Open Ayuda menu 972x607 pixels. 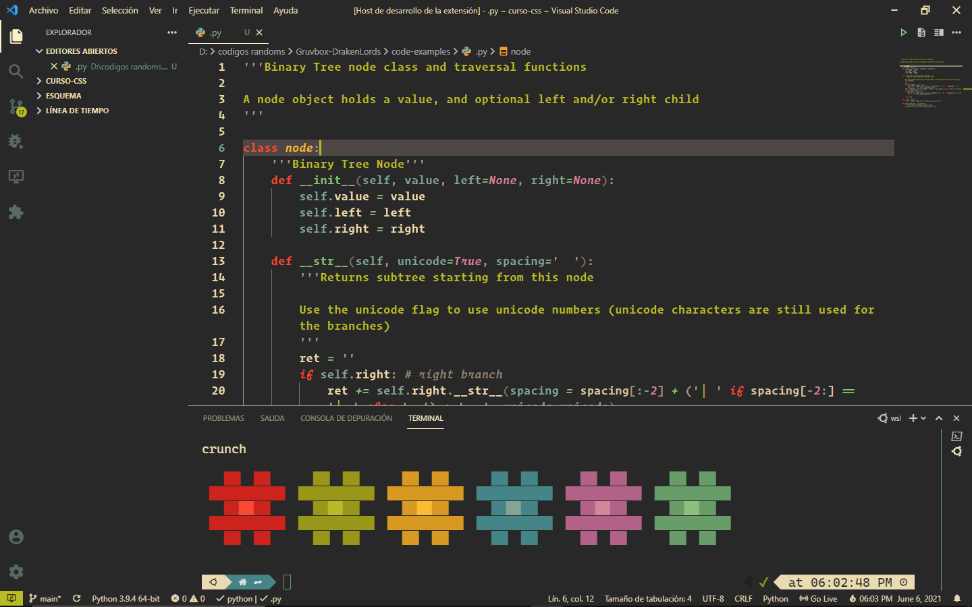286,10
